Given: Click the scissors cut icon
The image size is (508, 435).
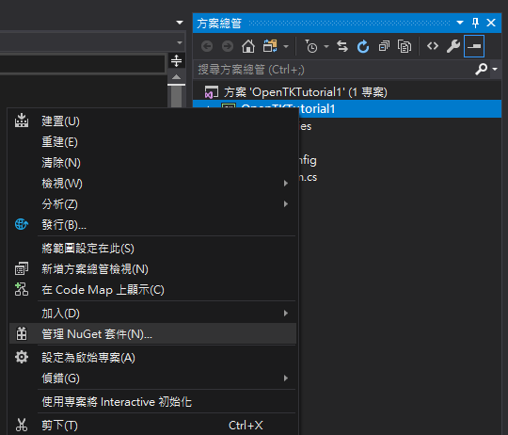Looking at the screenshot, I should [22, 425].
